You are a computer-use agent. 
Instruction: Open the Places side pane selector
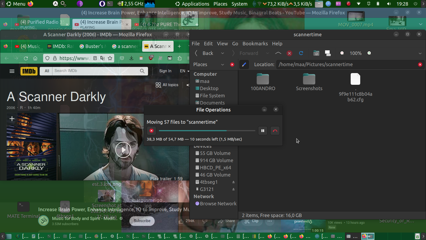pos(209,65)
